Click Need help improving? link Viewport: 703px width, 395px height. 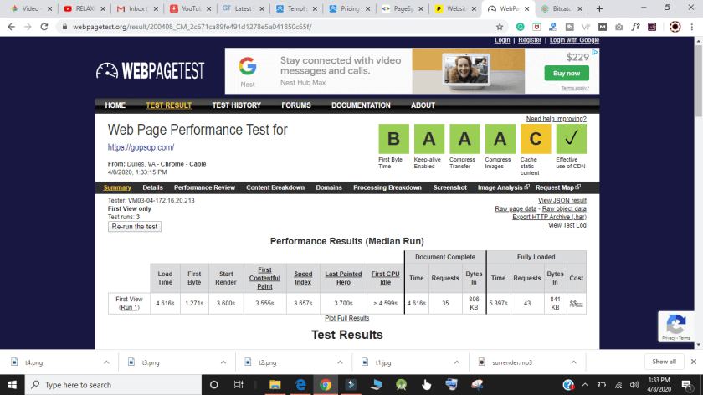[x=556, y=119]
